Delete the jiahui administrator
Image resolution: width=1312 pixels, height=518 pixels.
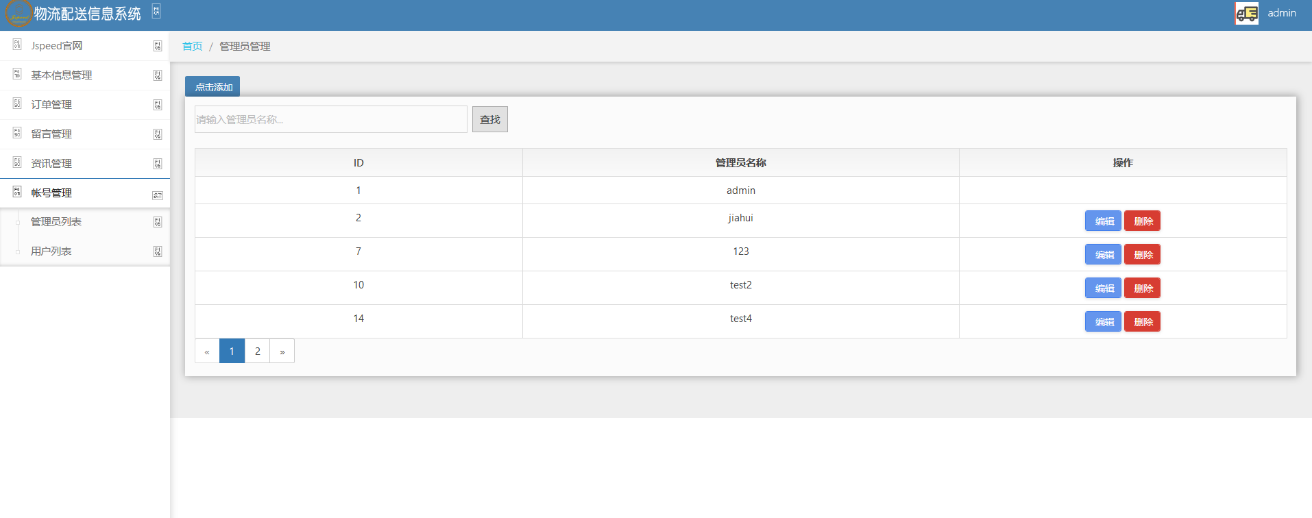(x=1142, y=221)
